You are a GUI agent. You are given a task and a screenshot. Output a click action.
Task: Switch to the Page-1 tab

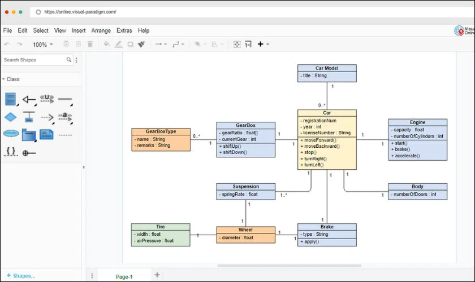124,276
